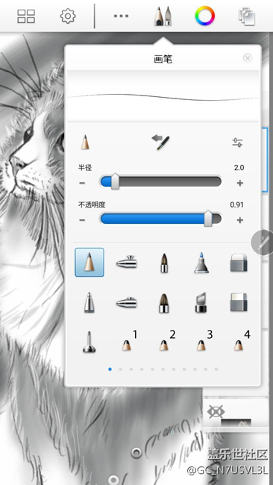Select the chisel-tip marker brush
273x485 pixels.
pyautogui.click(x=201, y=302)
